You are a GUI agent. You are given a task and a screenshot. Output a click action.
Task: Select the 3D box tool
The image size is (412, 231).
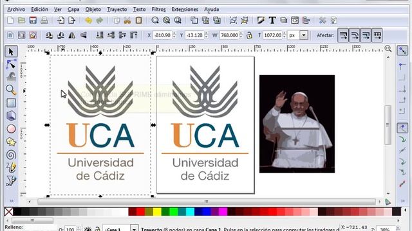[x=11, y=116]
